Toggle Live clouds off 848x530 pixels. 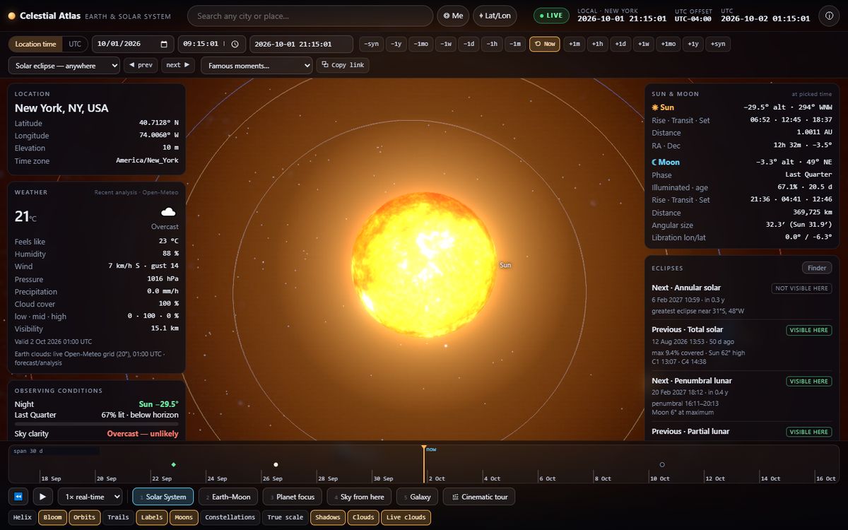tap(406, 517)
